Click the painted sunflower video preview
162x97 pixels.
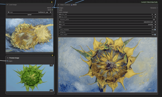108,65
